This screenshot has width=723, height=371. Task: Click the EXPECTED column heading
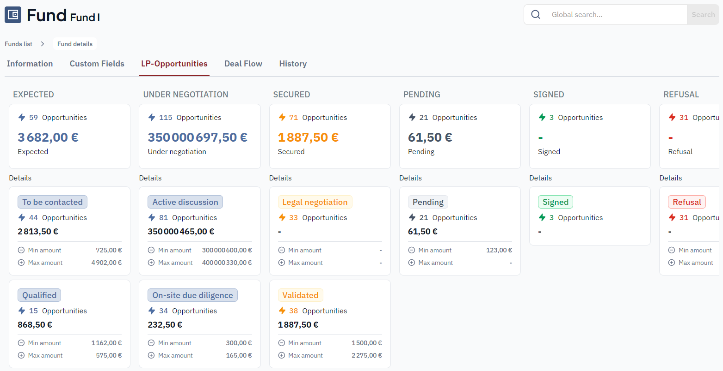click(33, 95)
